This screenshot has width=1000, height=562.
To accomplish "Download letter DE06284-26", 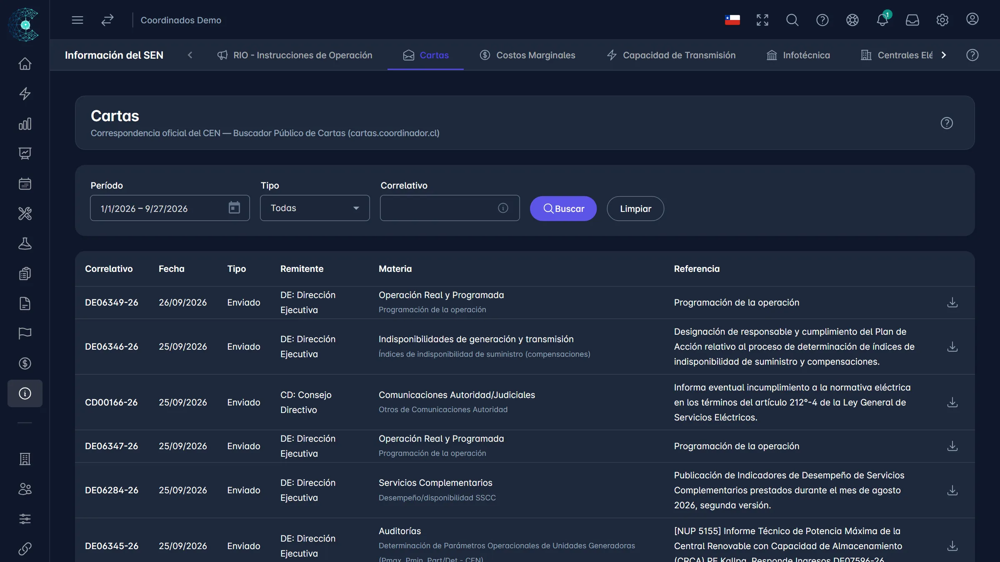I will [x=952, y=490].
